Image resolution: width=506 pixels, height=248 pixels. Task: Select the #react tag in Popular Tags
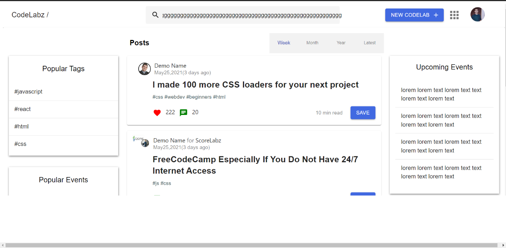pos(22,109)
